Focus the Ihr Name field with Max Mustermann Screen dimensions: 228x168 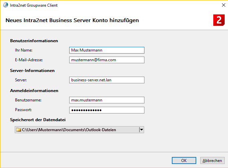[x=107, y=50]
